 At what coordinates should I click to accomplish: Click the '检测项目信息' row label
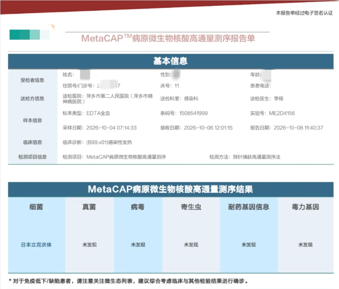click(x=32, y=157)
